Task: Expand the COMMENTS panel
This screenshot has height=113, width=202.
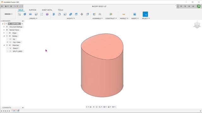Action: [23, 108]
